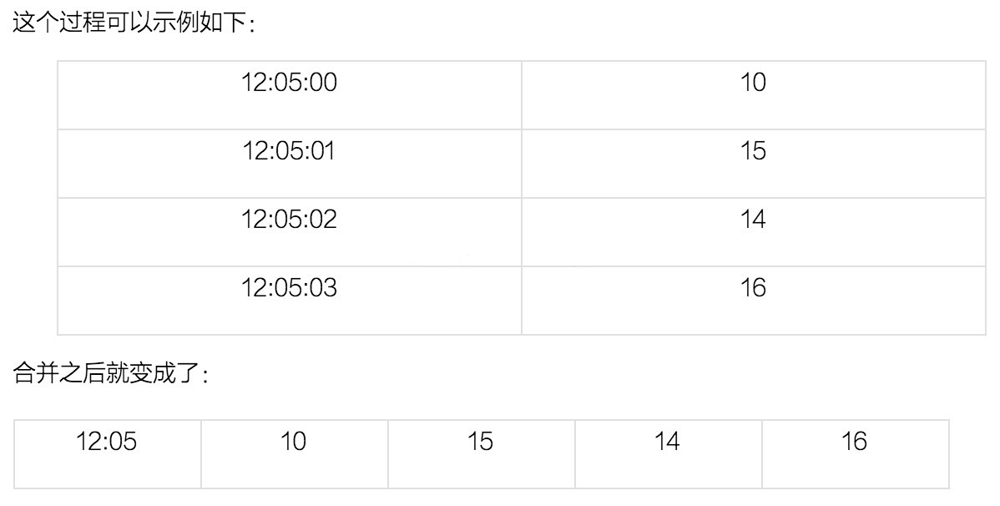
Task: Click the heading text 这个过程可以示例如下
Action: [129, 23]
